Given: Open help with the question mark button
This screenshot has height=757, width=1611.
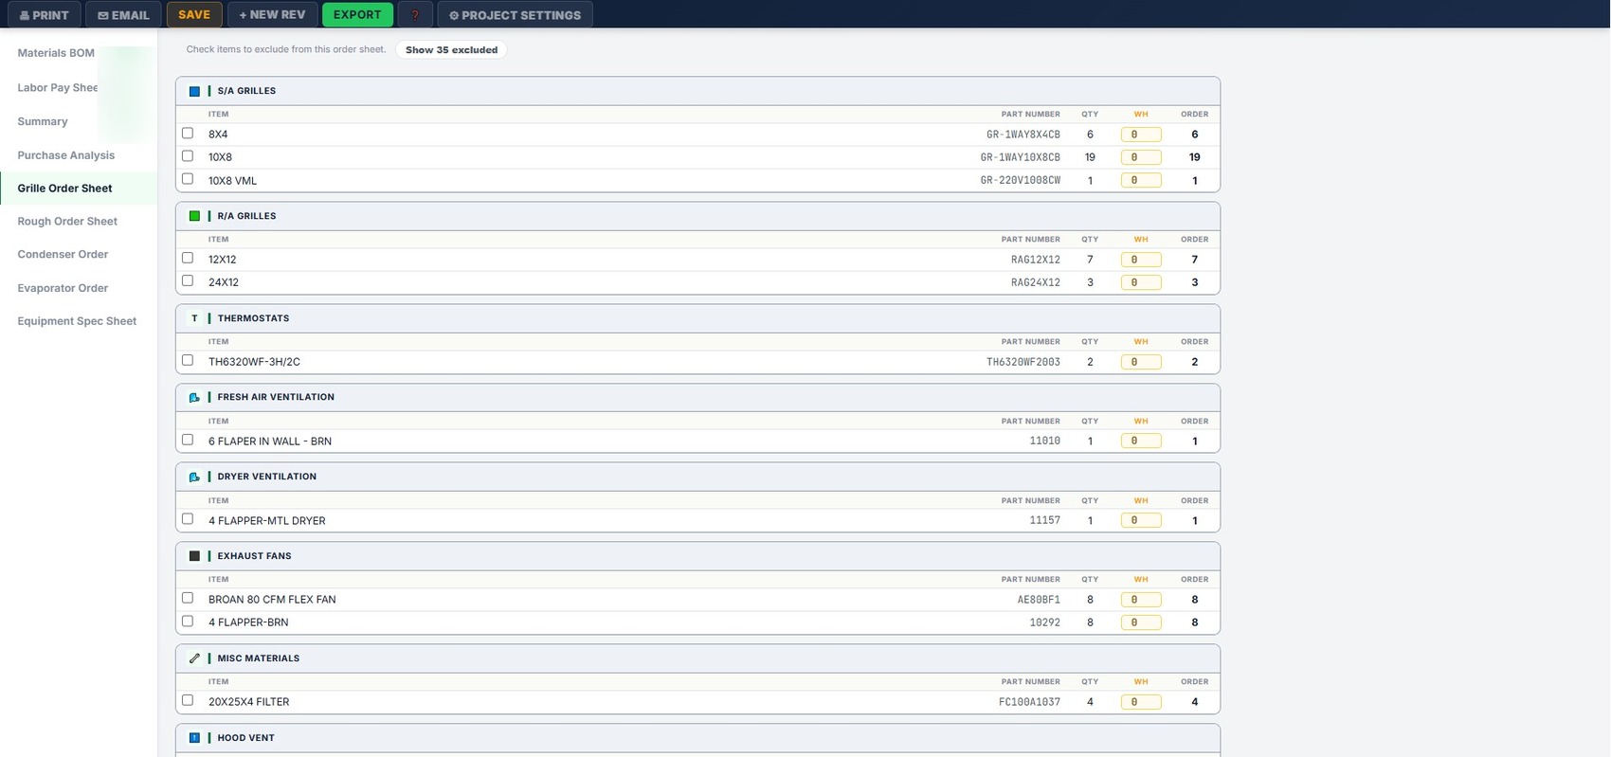Looking at the screenshot, I should [415, 15].
